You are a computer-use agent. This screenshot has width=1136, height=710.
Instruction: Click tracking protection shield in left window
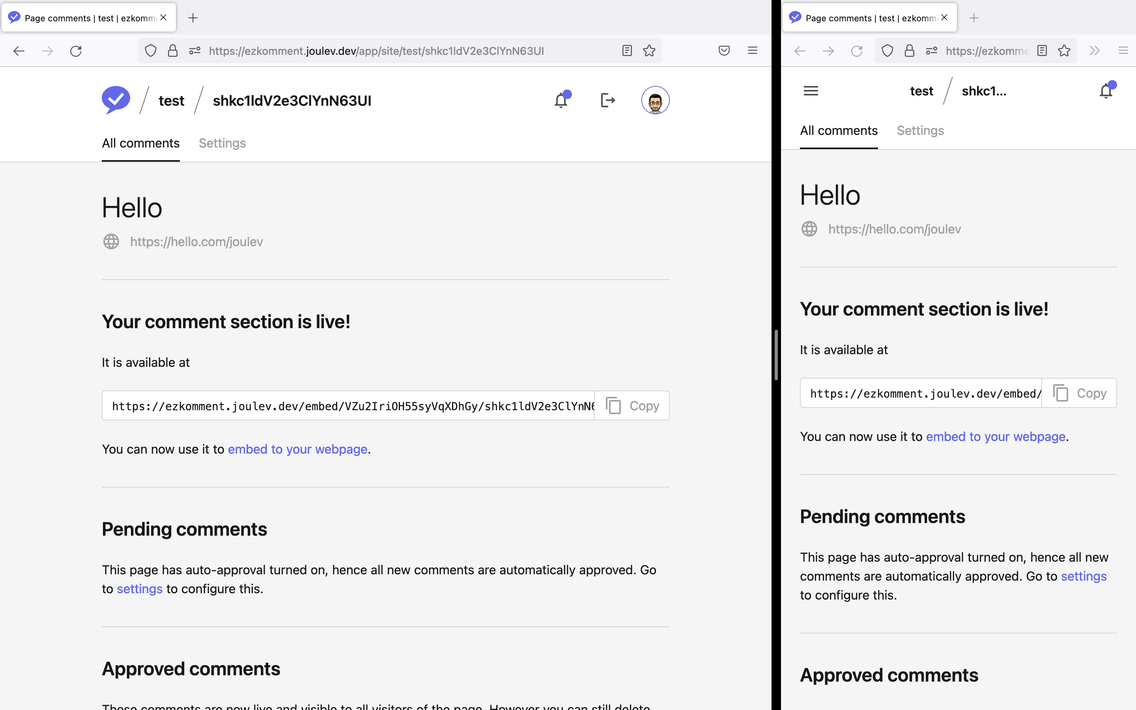pos(150,51)
